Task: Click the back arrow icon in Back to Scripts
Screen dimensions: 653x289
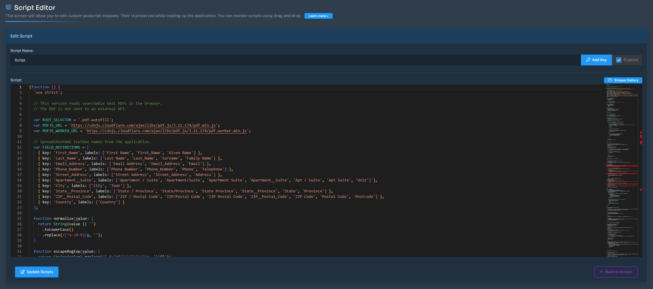Action: [x=601, y=272]
